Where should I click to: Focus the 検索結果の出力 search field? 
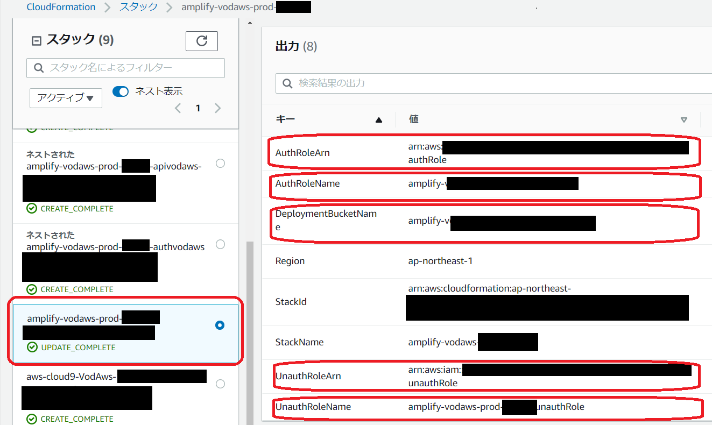pos(494,83)
